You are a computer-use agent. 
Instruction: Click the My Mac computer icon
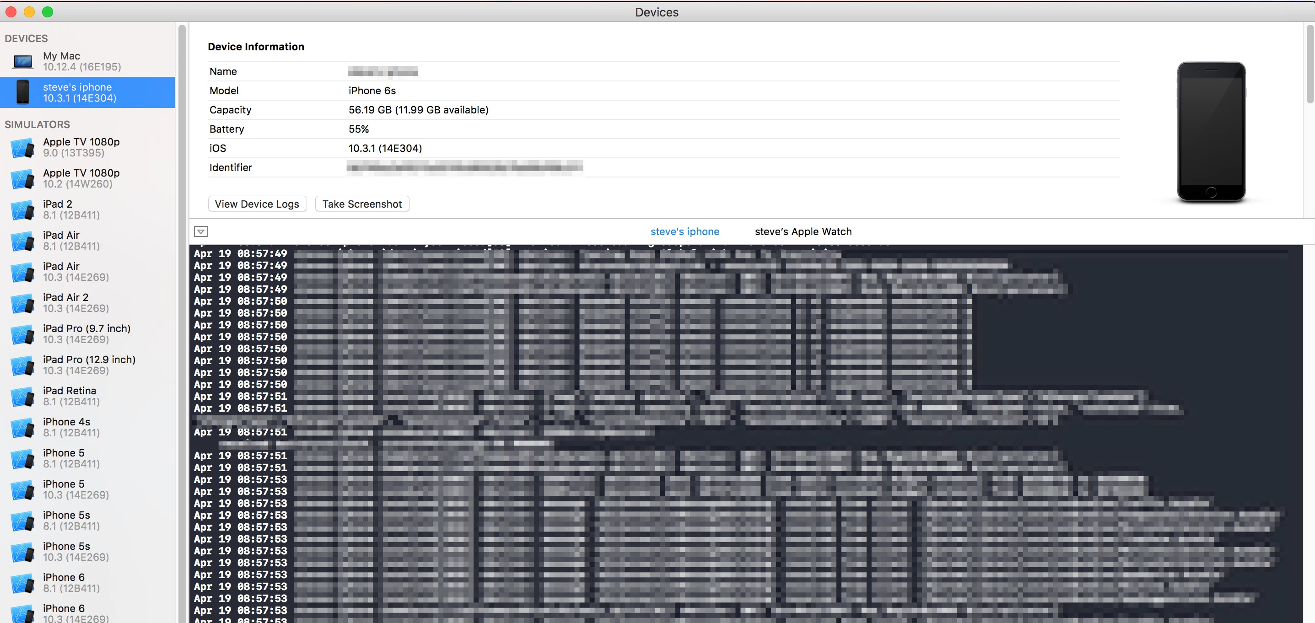coord(22,62)
